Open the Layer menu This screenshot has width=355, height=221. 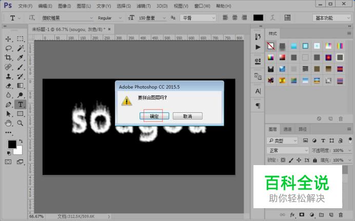(84, 6)
